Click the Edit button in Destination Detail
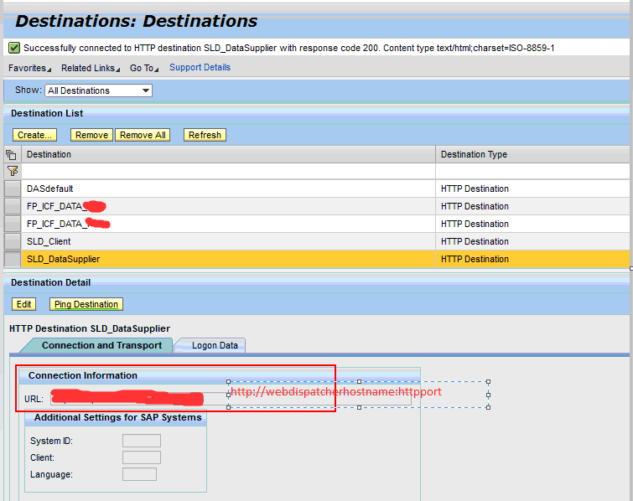Image resolution: width=633 pixels, height=501 pixels. (24, 304)
